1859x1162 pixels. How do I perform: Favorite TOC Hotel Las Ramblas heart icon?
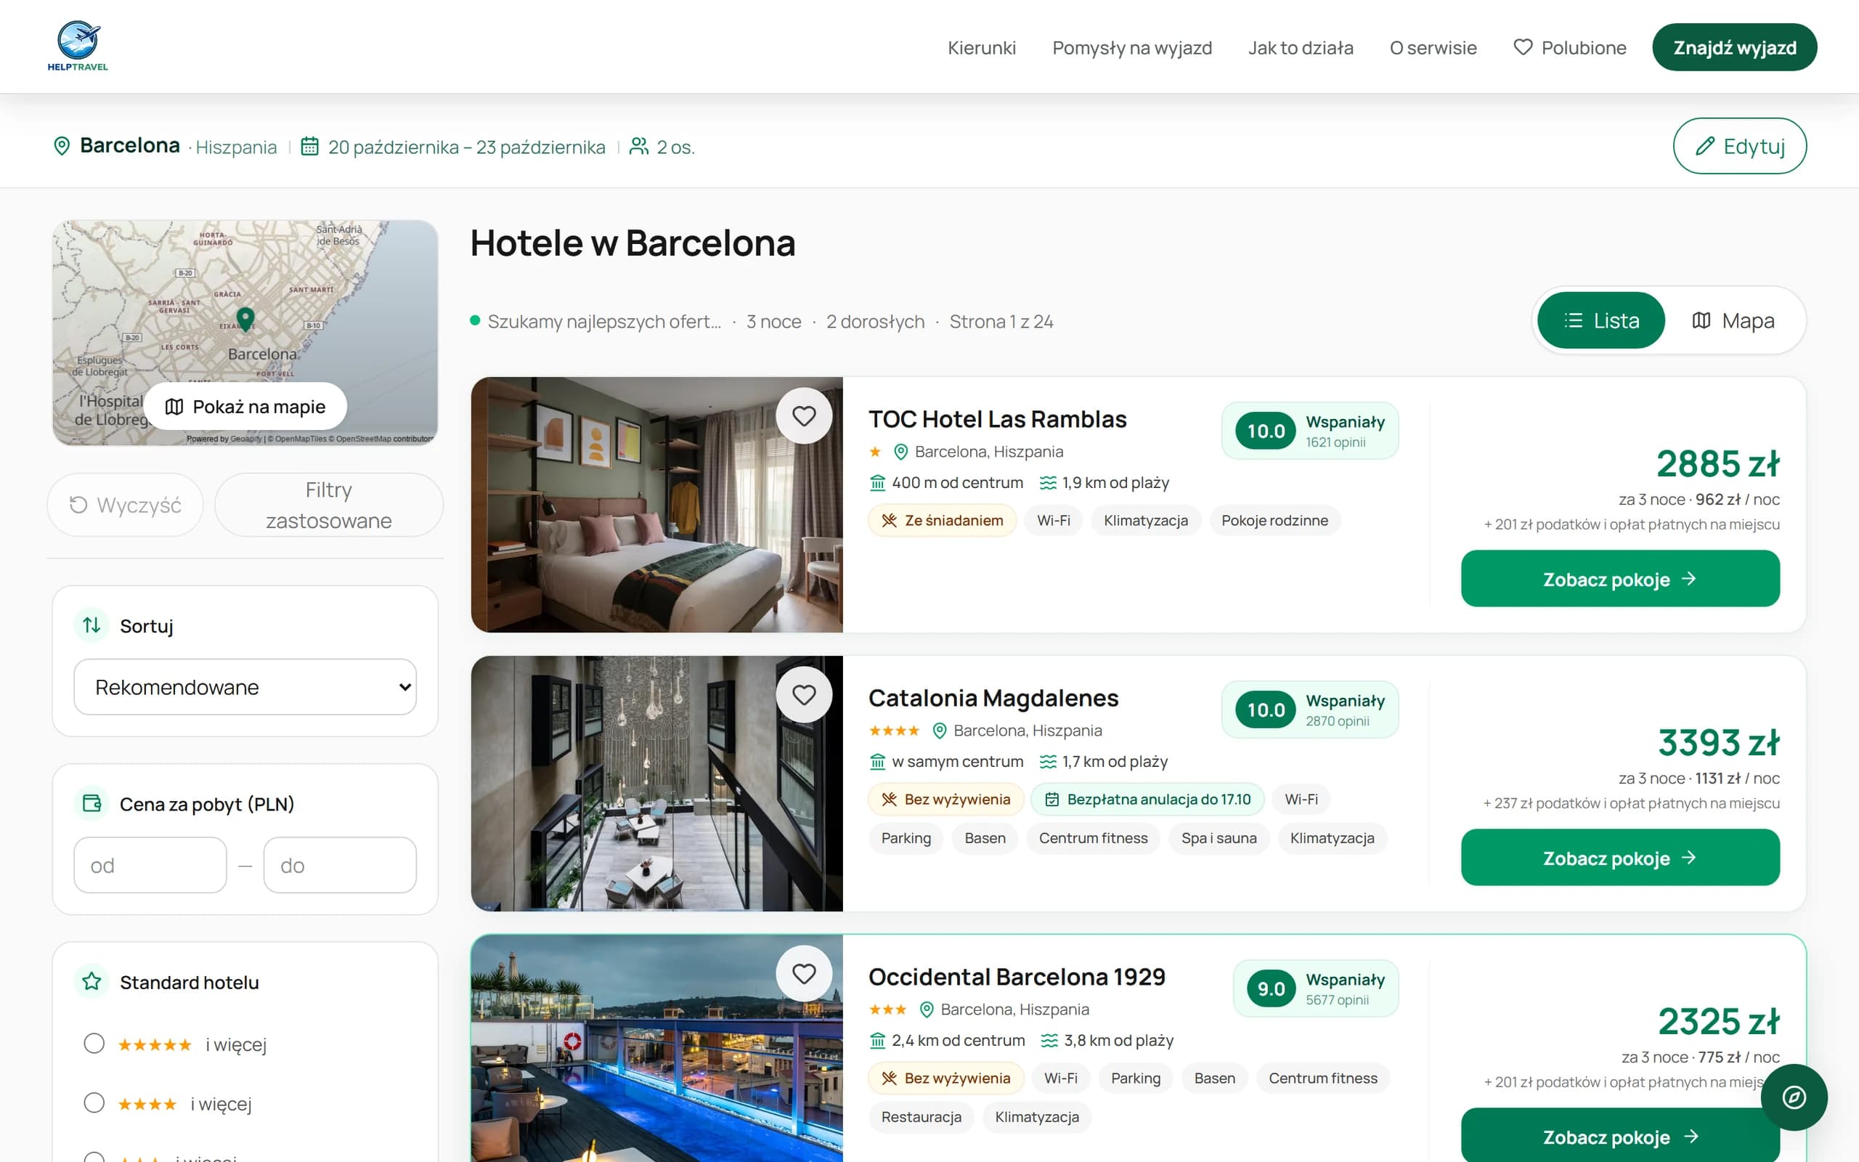point(804,415)
